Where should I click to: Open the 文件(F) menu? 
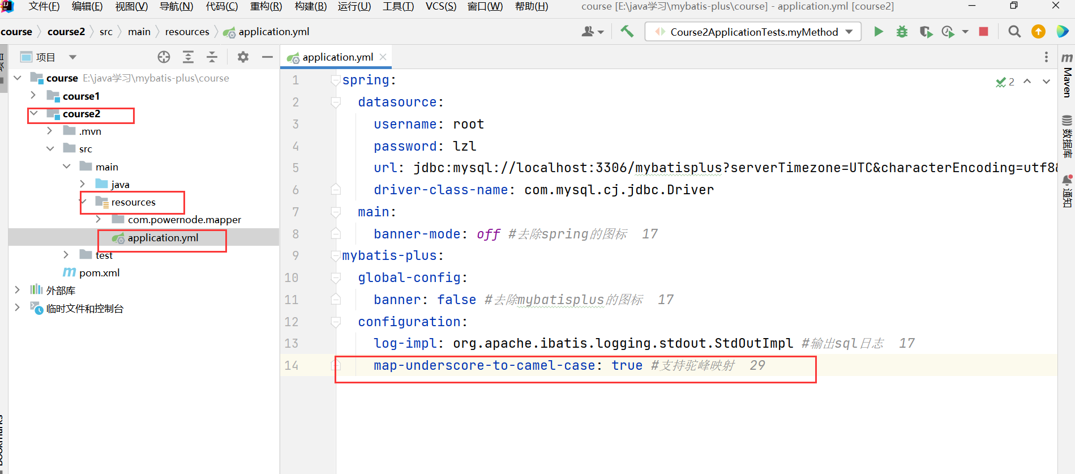[x=44, y=6]
